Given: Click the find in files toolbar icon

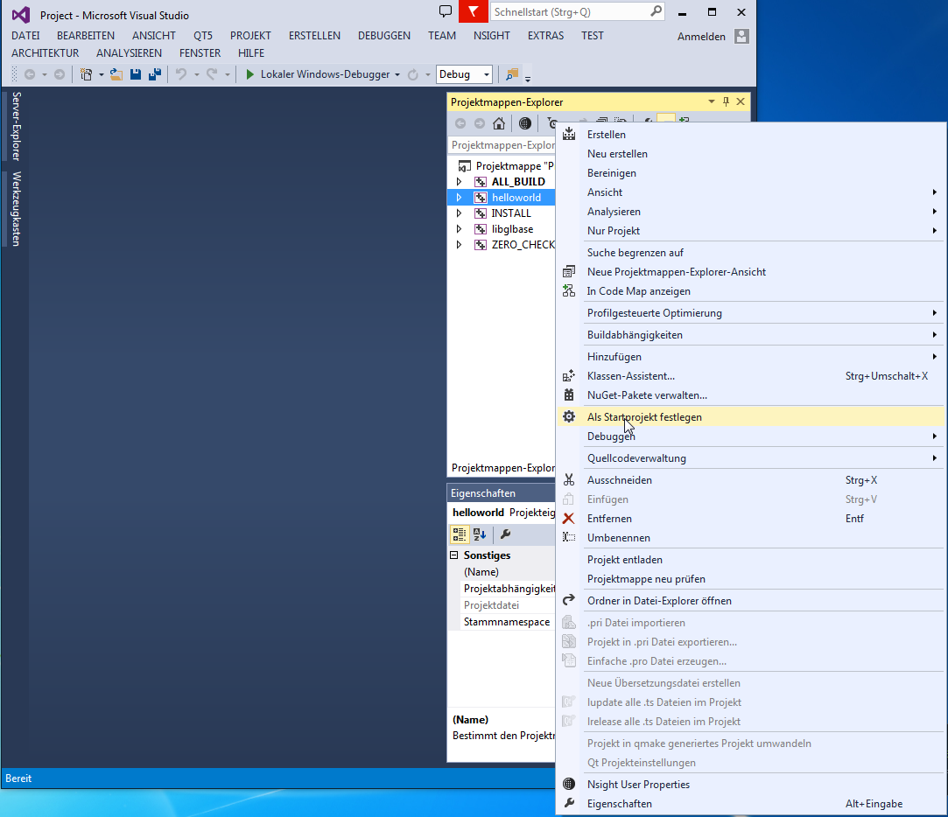Looking at the screenshot, I should [512, 74].
